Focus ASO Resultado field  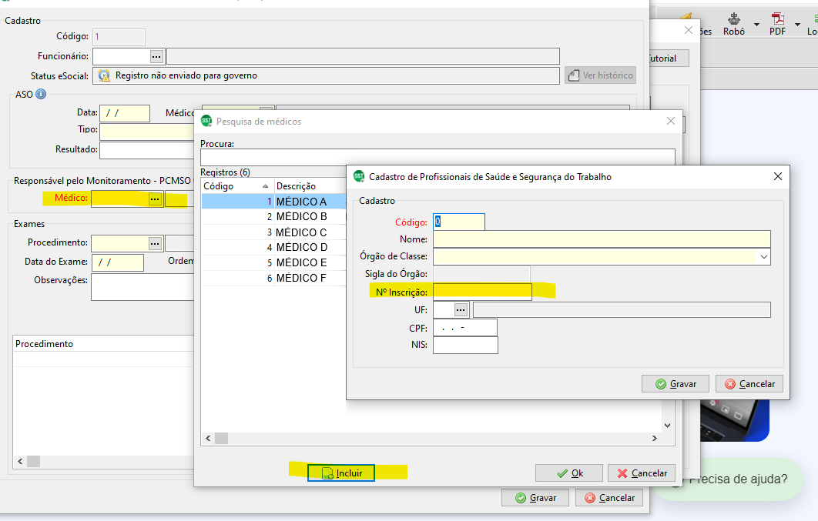point(146,150)
